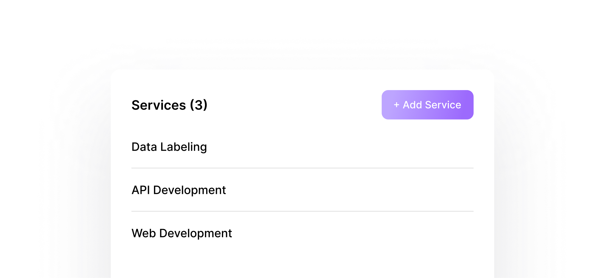Click the divider below API Development
605x278 pixels.
click(x=302, y=211)
